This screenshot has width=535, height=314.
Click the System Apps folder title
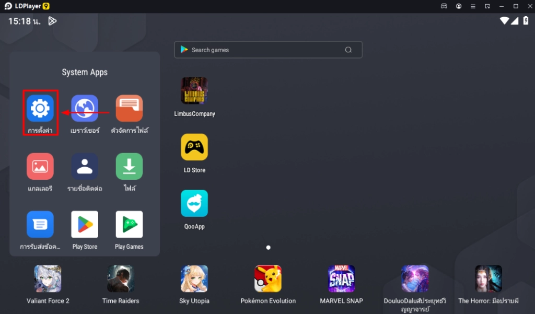click(85, 72)
